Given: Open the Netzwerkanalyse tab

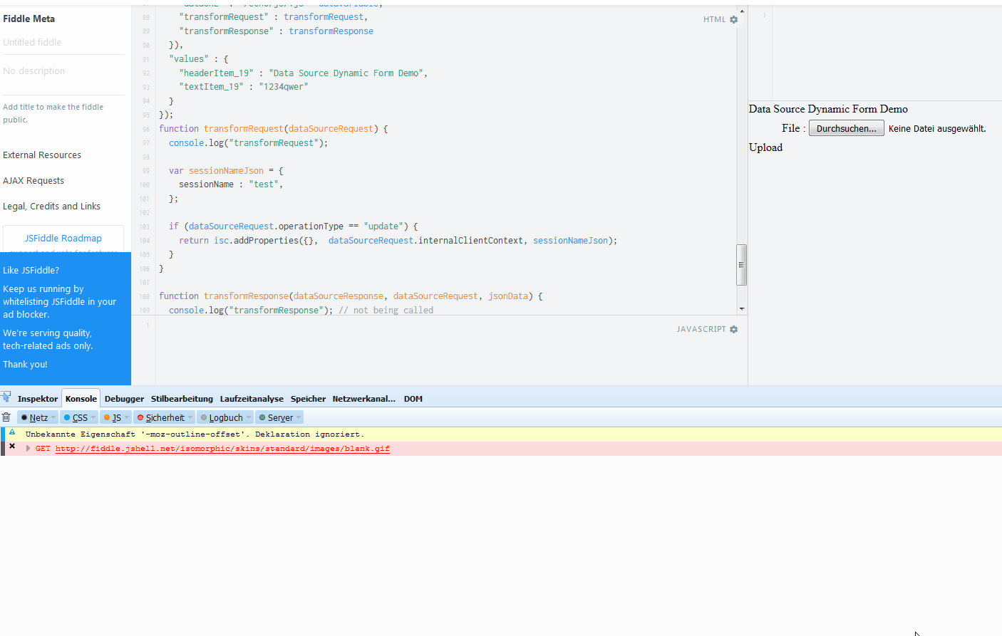Looking at the screenshot, I should pyautogui.click(x=363, y=399).
